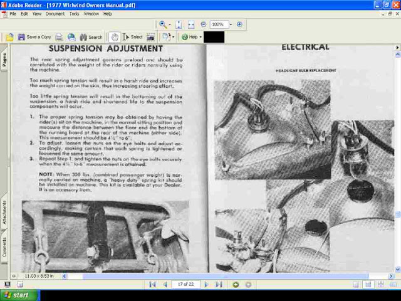401x301 pixels.
Task: Expand the Help button dropdown arrow
Action: coord(200,37)
